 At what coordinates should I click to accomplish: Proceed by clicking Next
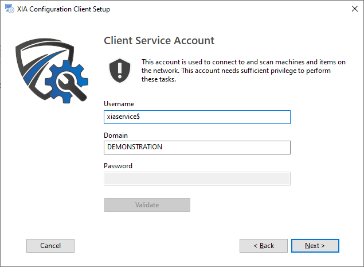point(315,246)
